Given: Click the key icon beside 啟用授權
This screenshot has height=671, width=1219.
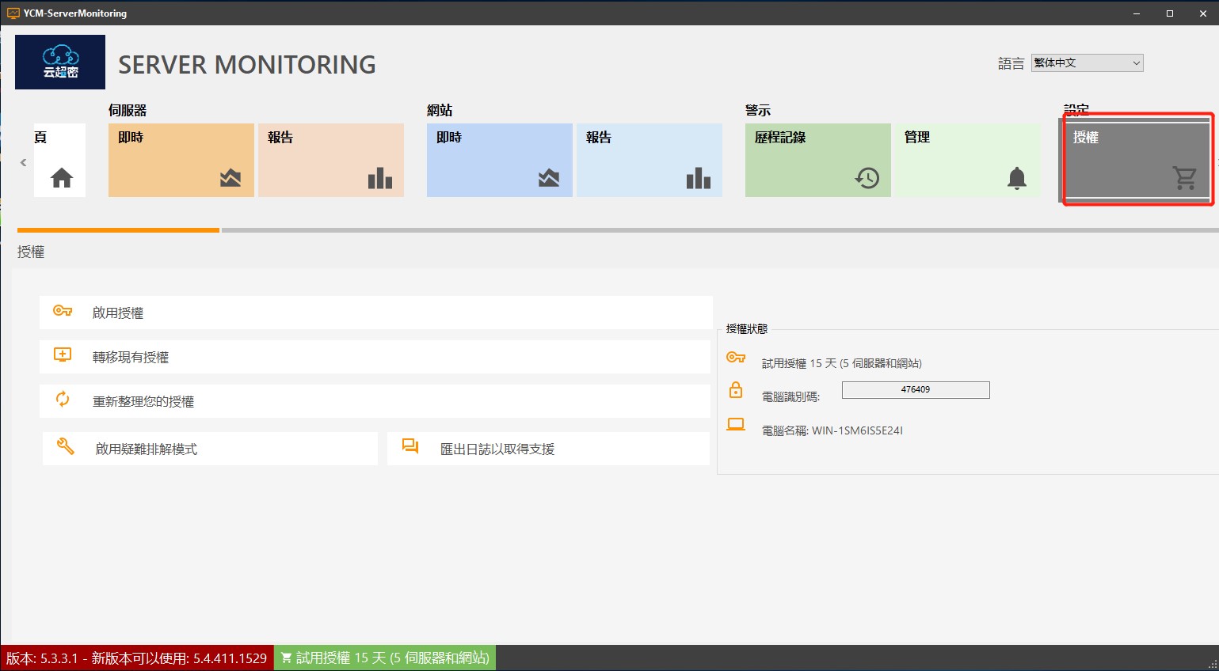Looking at the screenshot, I should pyautogui.click(x=63, y=311).
